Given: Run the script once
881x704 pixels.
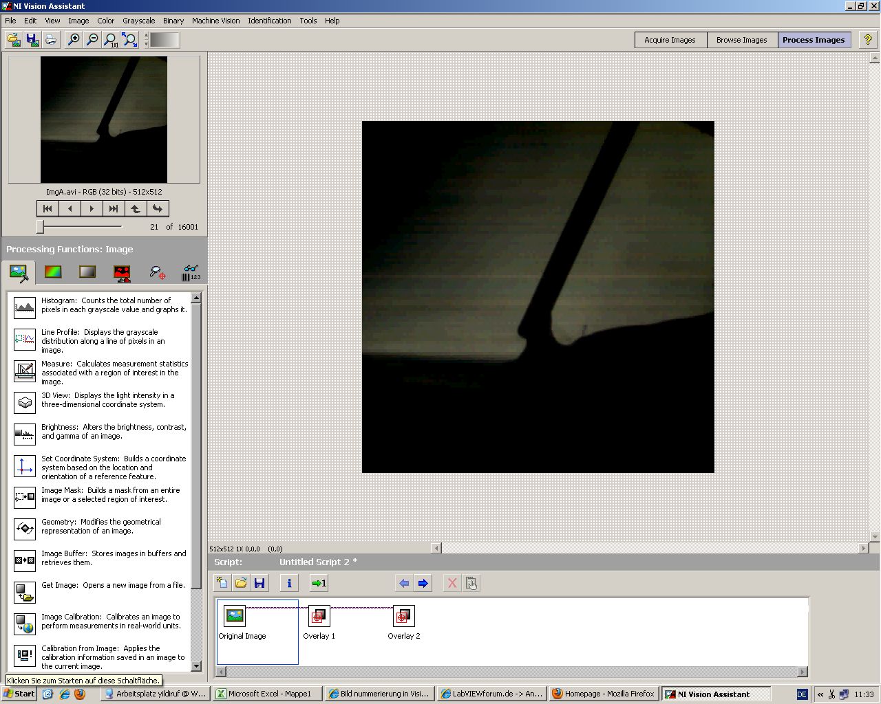Looking at the screenshot, I should [x=319, y=583].
